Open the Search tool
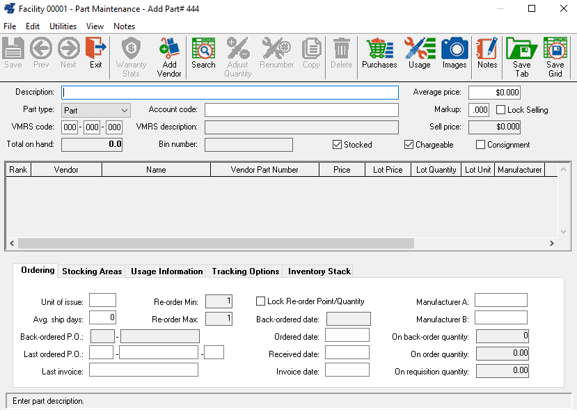The width and height of the screenshot is (577, 410). (x=203, y=53)
